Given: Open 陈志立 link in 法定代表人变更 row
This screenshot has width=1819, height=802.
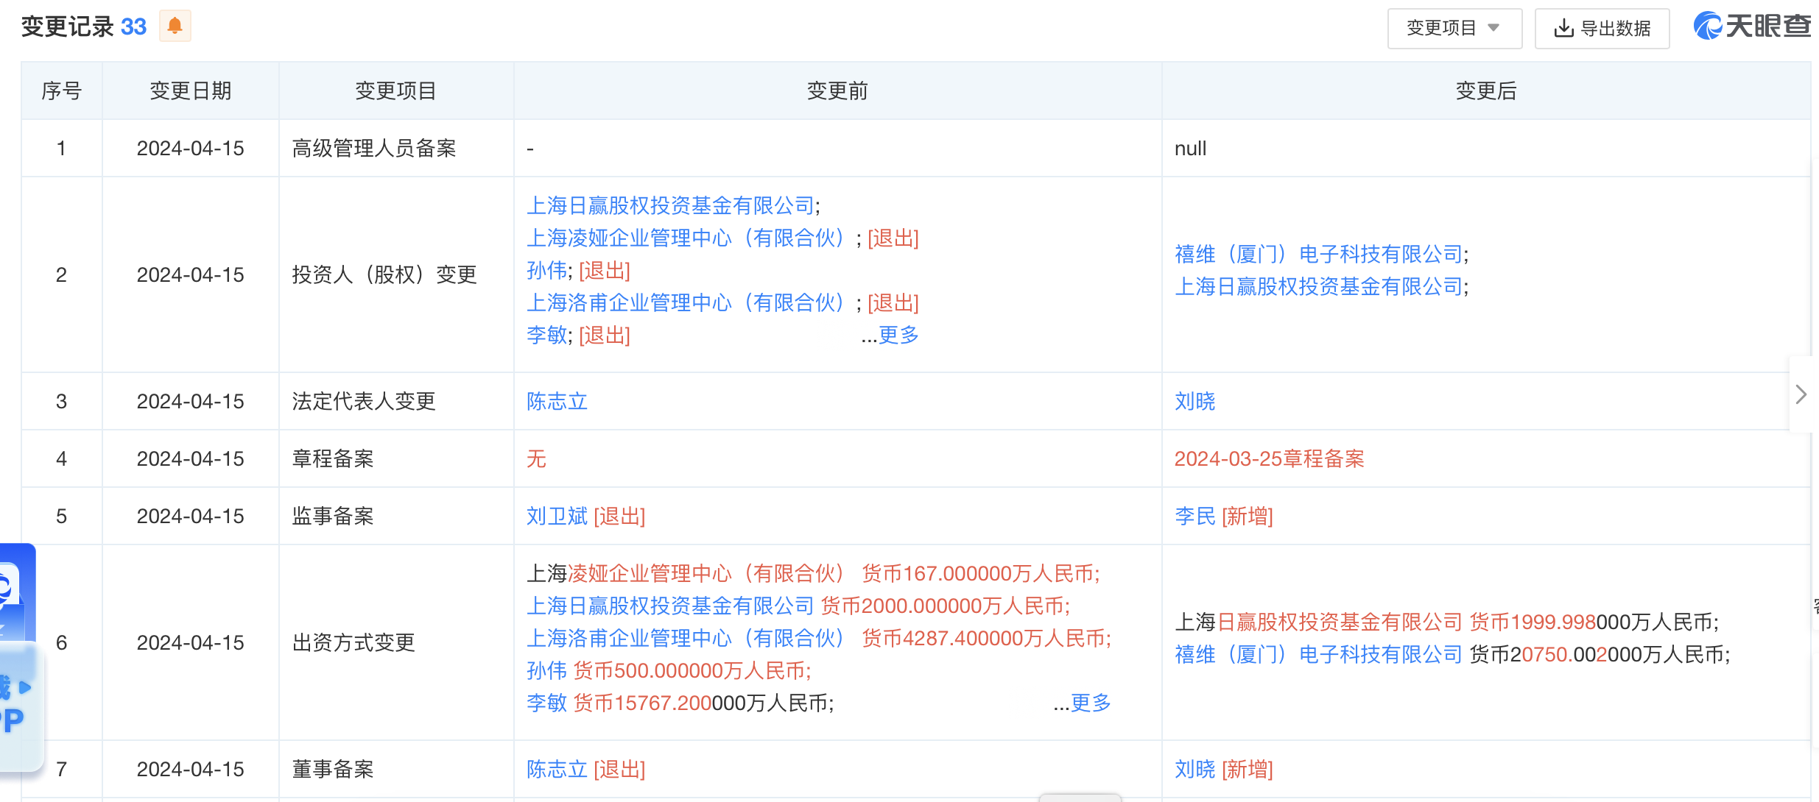Looking at the screenshot, I should point(557,402).
